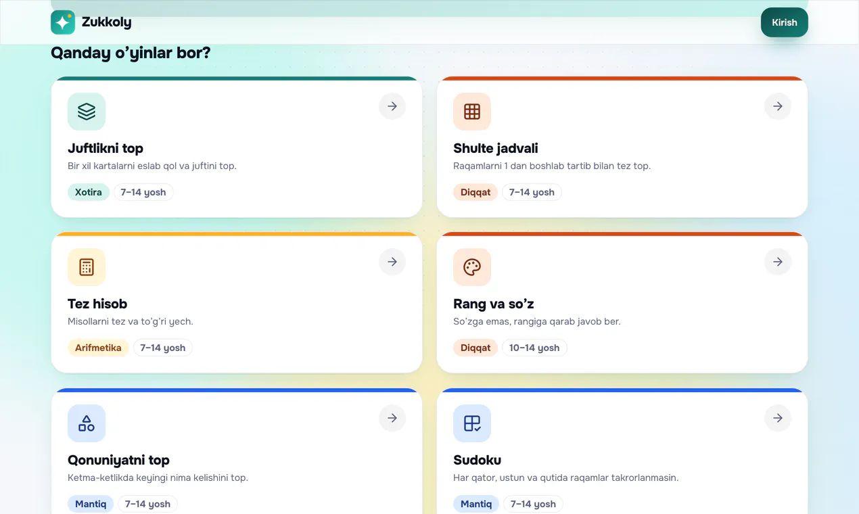859x514 pixels.
Task: Select the Shulte jadvali game title
Action: pyautogui.click(x=496, y=148)
